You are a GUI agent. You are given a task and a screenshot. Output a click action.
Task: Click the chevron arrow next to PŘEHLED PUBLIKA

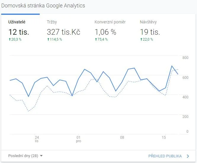click(188, 156)
